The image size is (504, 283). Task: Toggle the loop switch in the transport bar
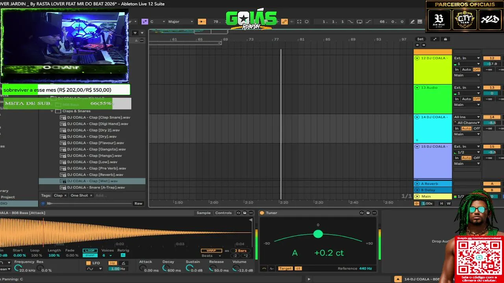(x=359, y=22)
